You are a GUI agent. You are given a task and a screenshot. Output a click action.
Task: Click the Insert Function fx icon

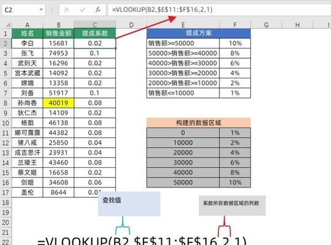pyautogui.click(x=97, y=10)
